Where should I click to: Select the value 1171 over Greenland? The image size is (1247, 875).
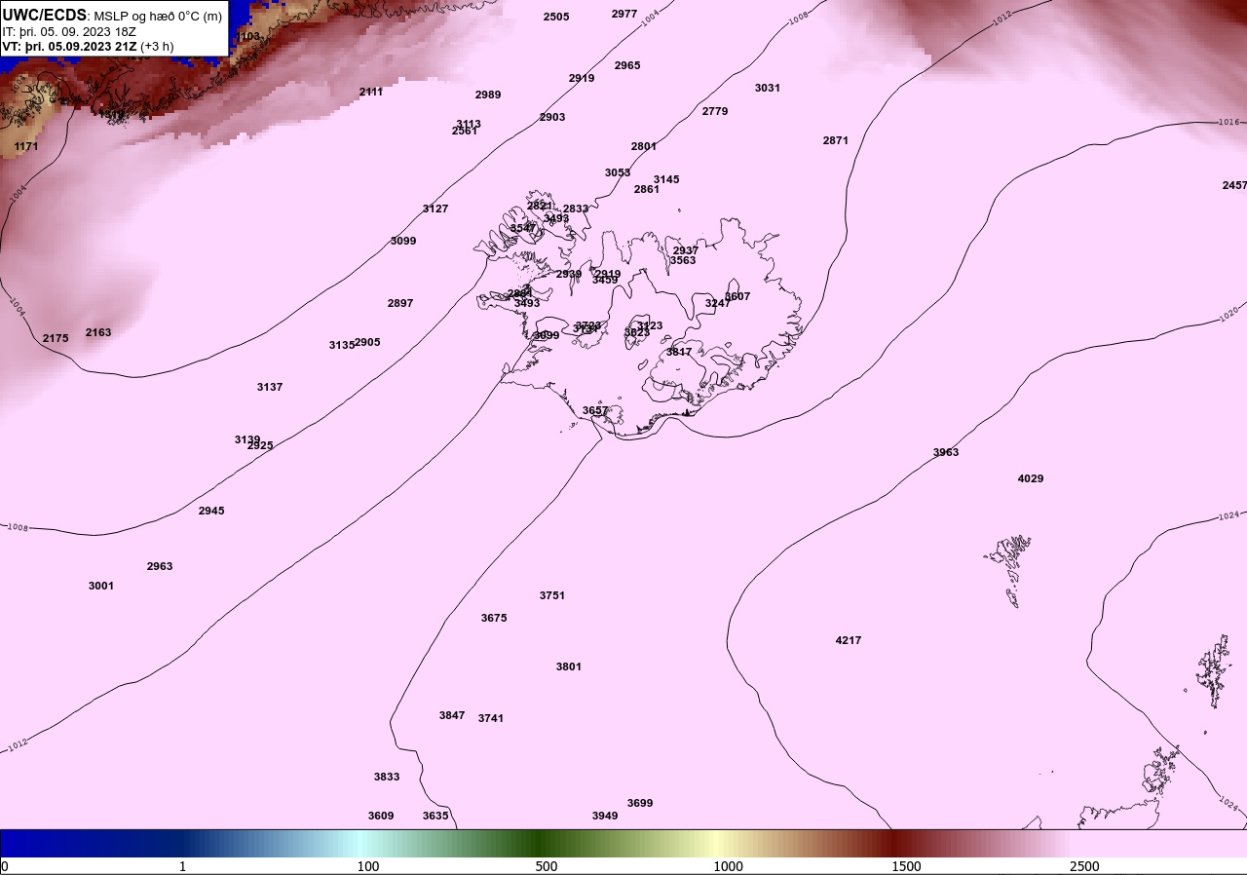pyautogui.click(x=26, y=146)
